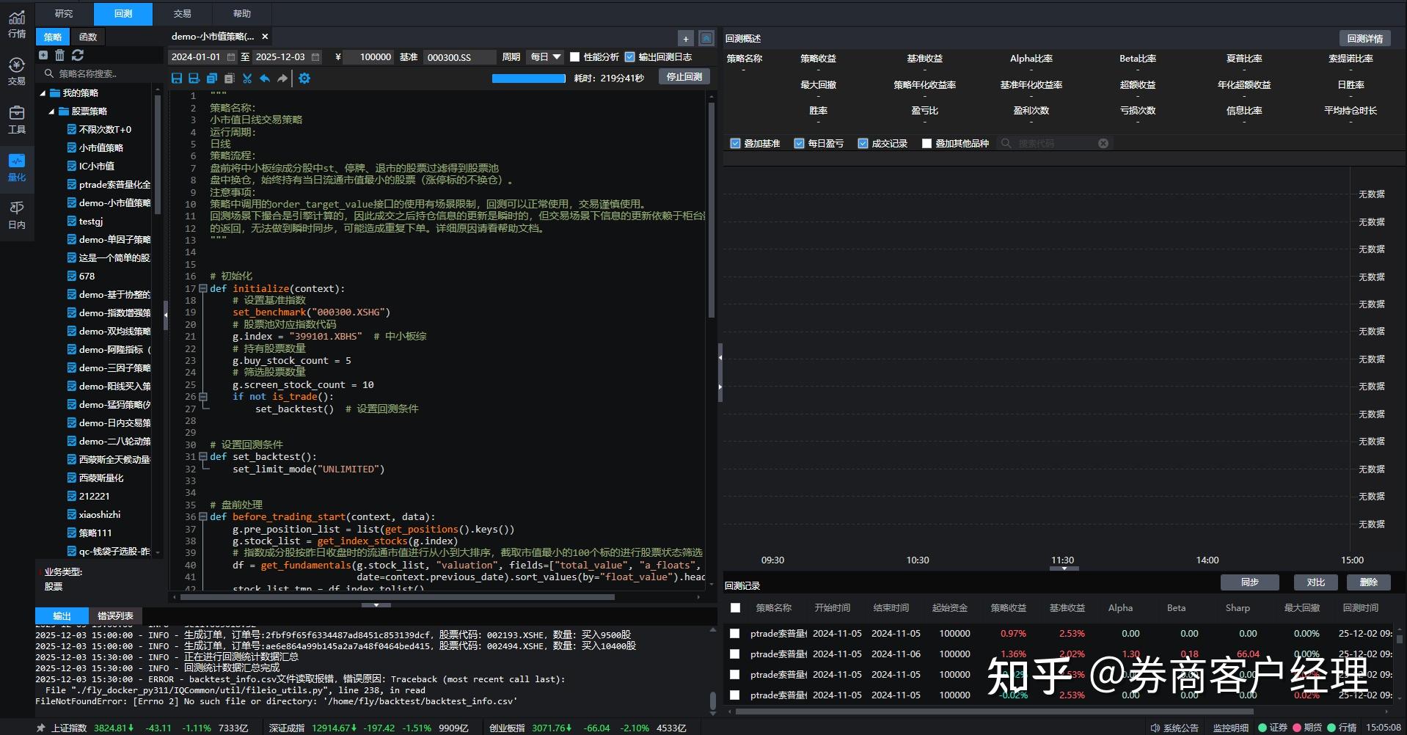Toggle the 每日盈亏 checkbox
Viewport: 1407px width, 735px height.
(x=799, y=143)
